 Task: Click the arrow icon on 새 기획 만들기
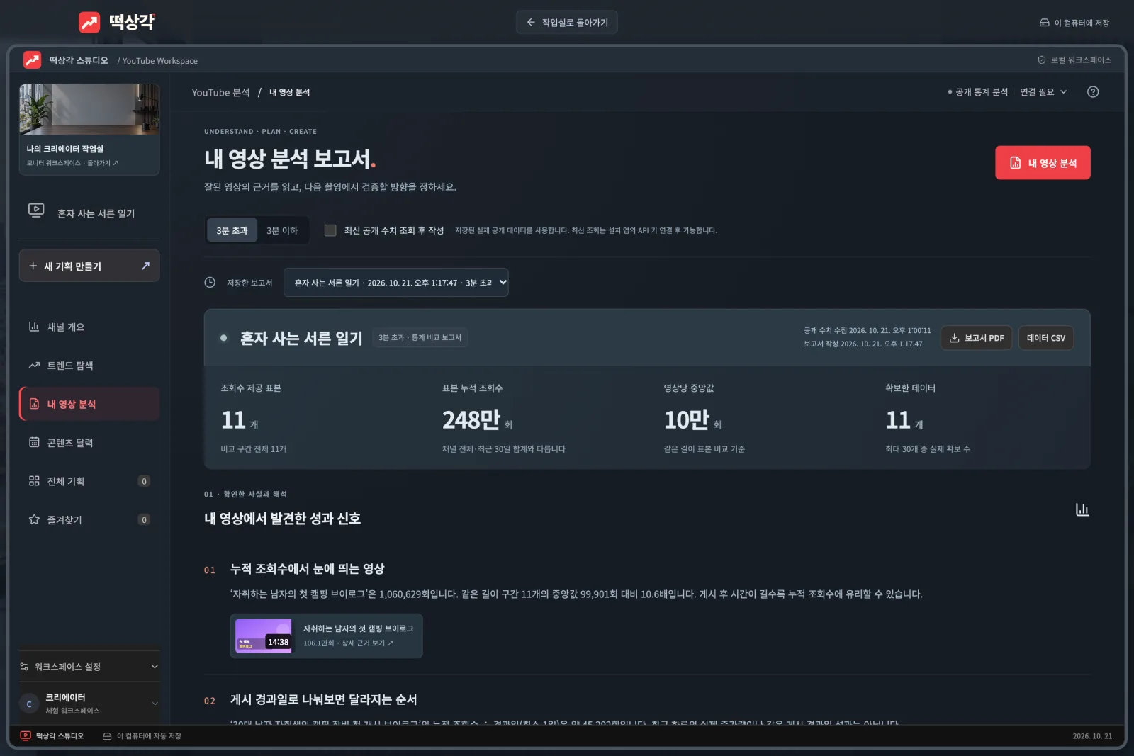pos(145,266)
